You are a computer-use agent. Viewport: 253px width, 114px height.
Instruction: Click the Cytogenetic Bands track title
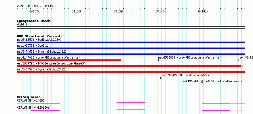34,21
